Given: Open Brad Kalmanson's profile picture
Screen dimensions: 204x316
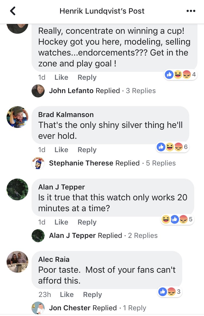Looking at the screenshot, I should (x=17, y=117).
